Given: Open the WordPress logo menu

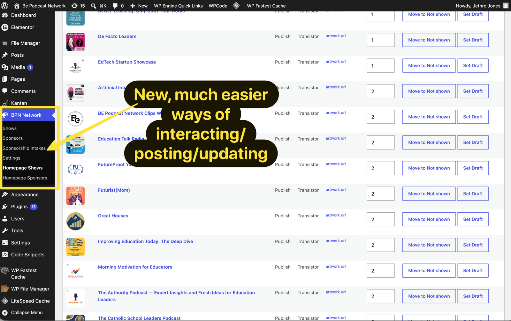Looking at the screenshot, I should click(5, 6).
